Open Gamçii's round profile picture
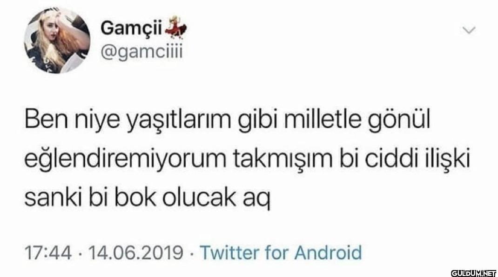This screenshot has width=498, height=277. tap(57, 40)
